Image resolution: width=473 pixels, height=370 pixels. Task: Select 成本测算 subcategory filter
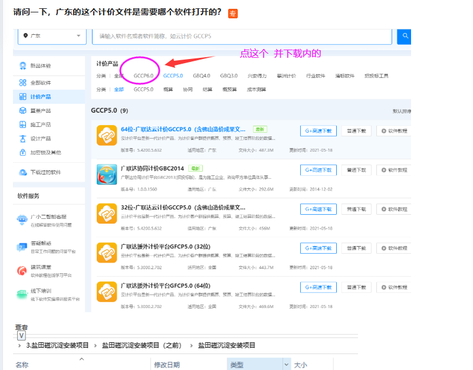tap(257, 89)
